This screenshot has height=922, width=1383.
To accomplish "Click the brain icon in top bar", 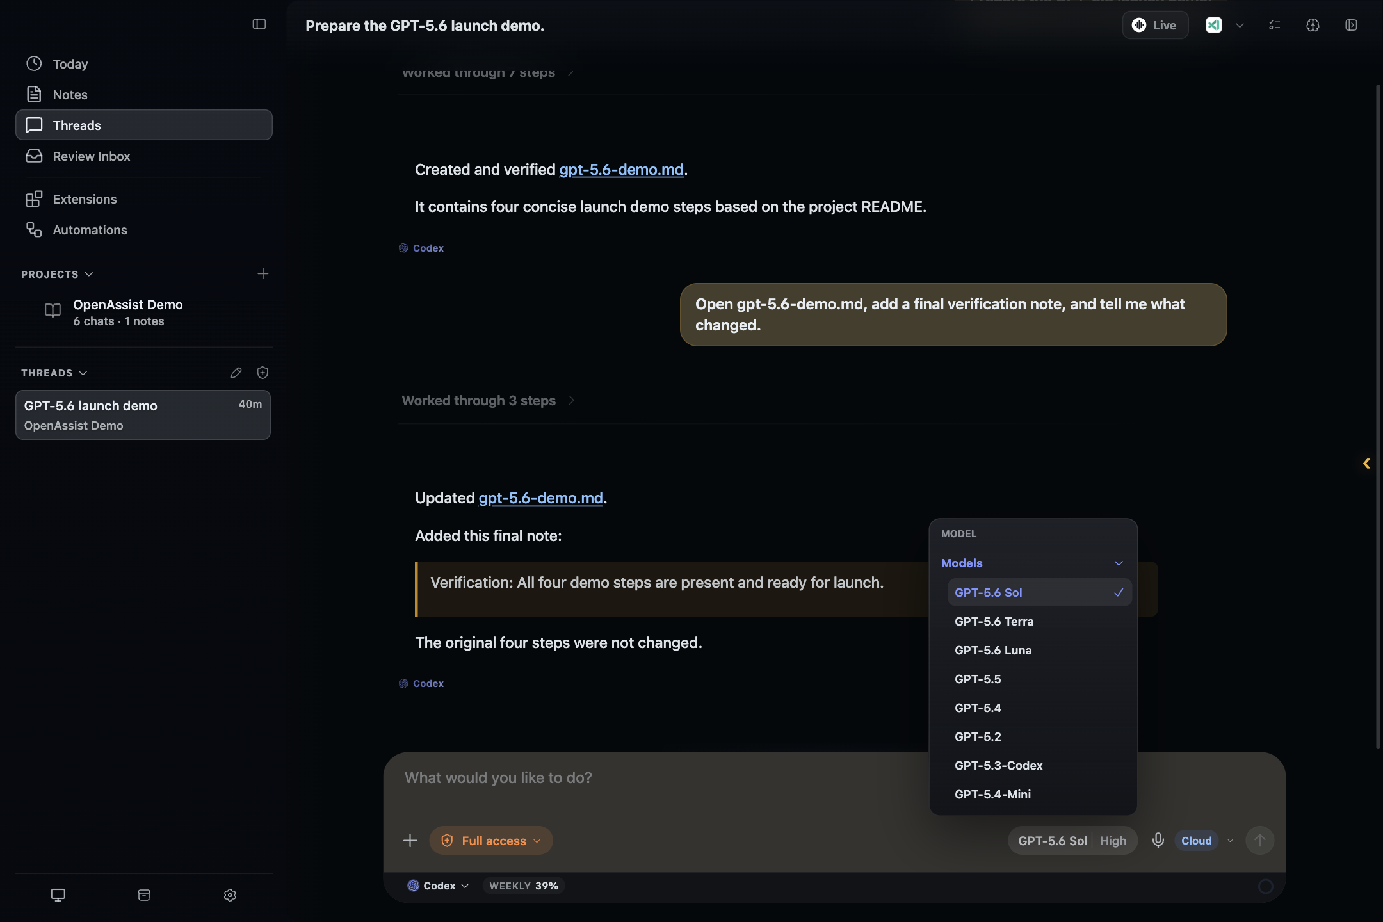I will [1313, 25].
